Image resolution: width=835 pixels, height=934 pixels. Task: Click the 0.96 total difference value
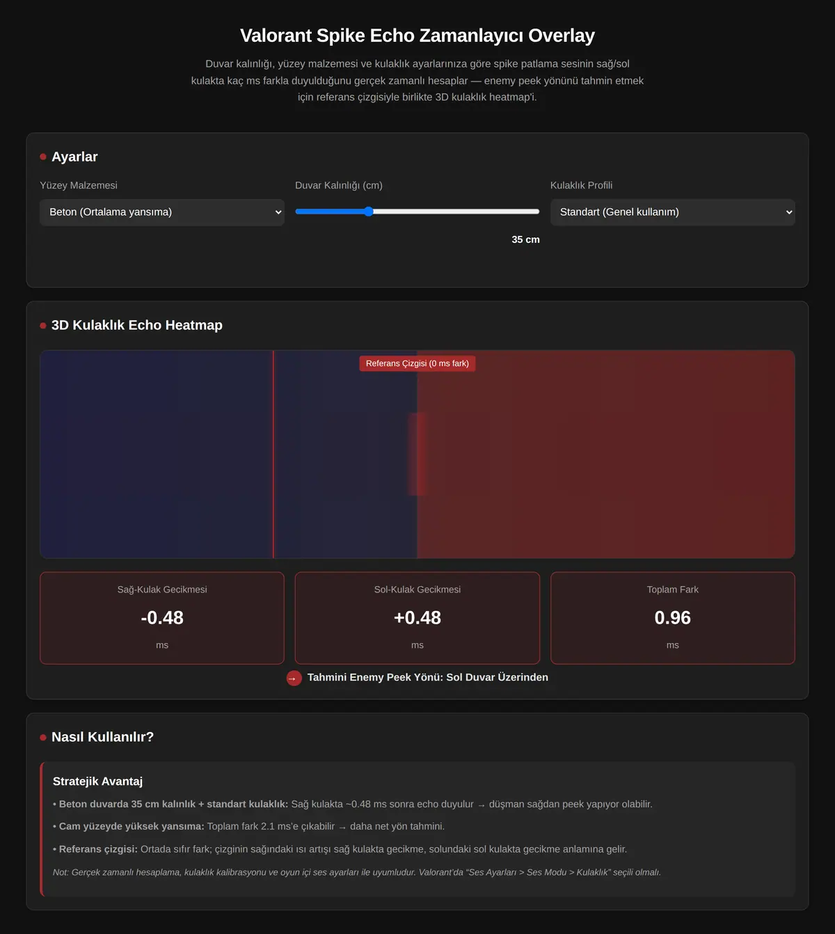click(x=672, y=618)
